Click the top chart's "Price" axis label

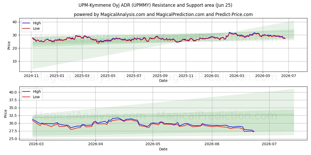9,45
